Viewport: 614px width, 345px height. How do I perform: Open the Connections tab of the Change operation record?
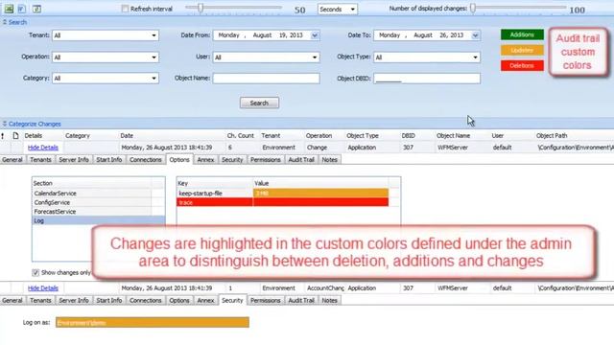tap(145, 160)
